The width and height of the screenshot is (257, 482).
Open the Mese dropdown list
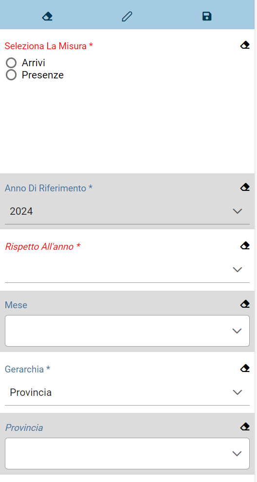[x=237, y=331]
